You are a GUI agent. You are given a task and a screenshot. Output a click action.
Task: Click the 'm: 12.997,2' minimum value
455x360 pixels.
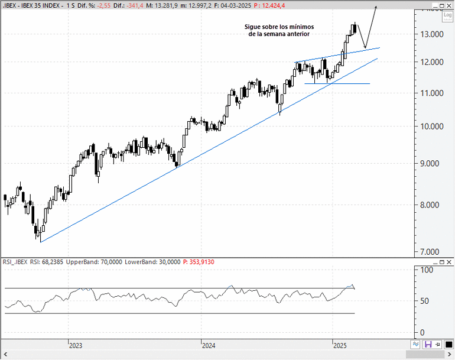coord(196,5)
